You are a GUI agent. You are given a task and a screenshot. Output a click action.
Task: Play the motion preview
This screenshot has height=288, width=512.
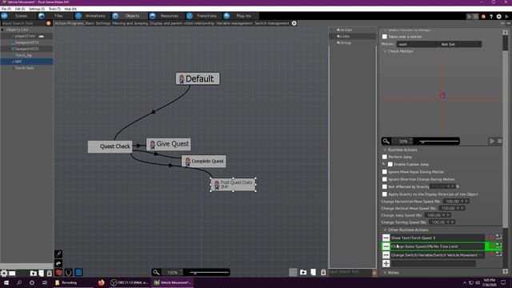point(492,141)
